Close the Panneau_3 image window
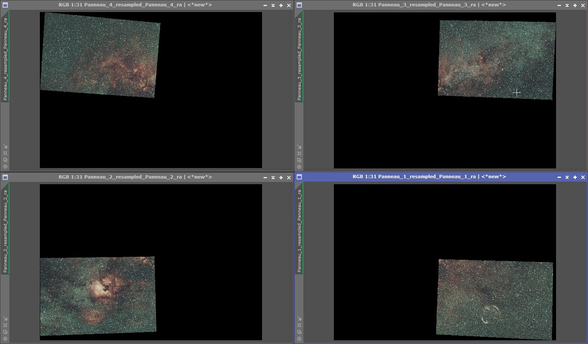This screenshot has width=588, height=344. pyautogui.click(x=583, y=5)
